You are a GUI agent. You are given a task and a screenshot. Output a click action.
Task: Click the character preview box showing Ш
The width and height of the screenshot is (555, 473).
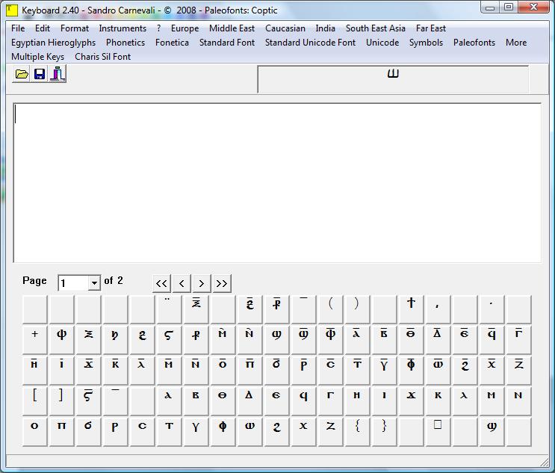coord(393,79)
